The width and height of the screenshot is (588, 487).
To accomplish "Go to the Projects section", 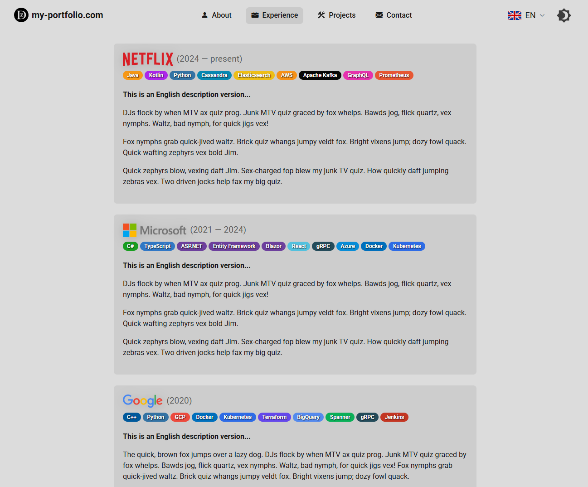I will [x=336, y=15].
